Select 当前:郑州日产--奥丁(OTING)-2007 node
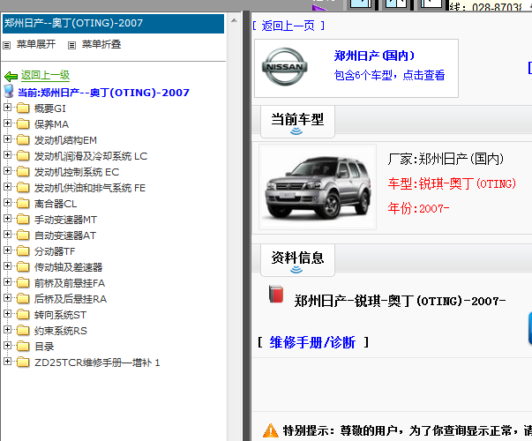Image resolution: width=532 pixels, height=441 pixels. [103, 93]
